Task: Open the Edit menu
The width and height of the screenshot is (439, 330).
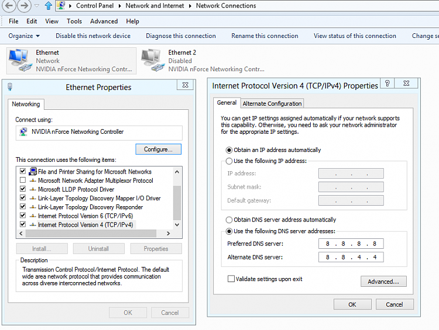Action: click(32, 21)
